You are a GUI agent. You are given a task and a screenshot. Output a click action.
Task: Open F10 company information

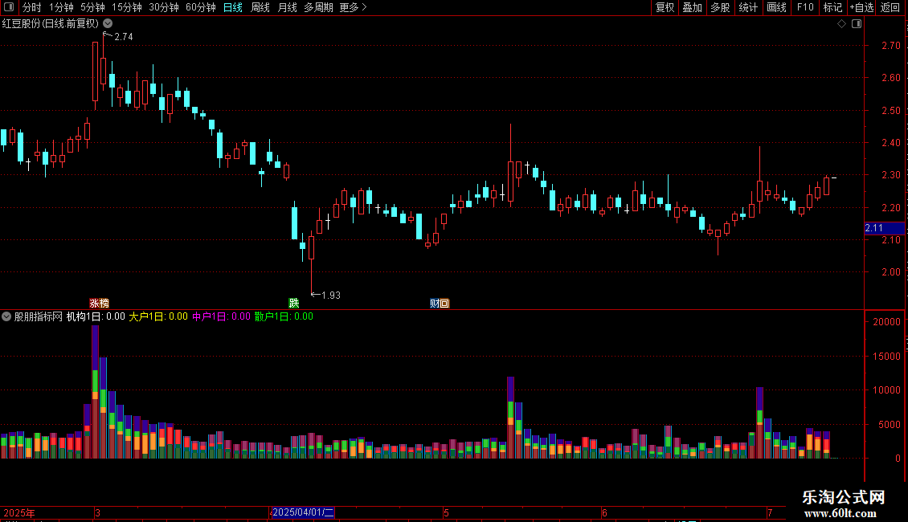coord(805,7)
